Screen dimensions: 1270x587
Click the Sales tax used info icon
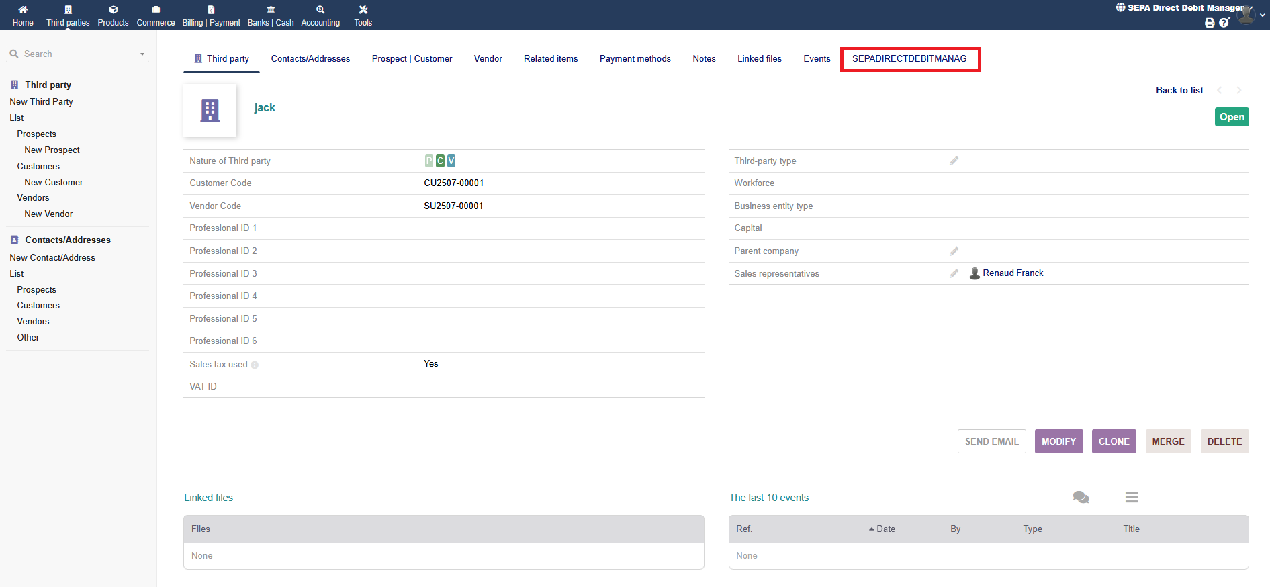click(255, 365)
